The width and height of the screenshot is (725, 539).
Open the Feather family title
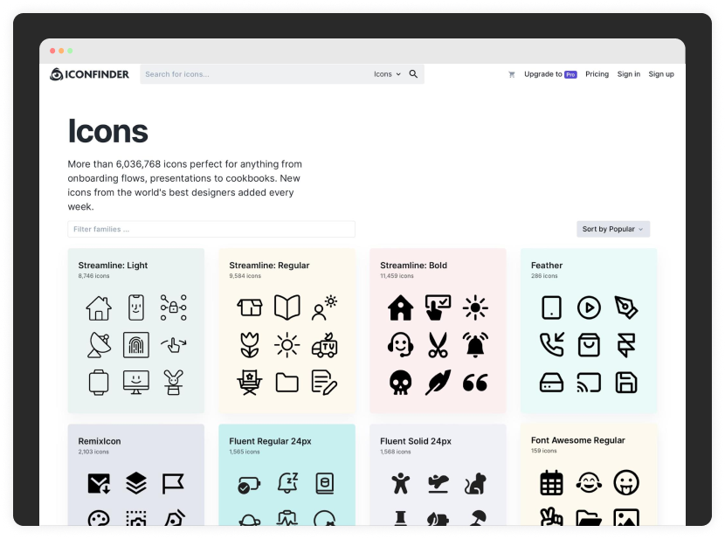pos(547,266)
